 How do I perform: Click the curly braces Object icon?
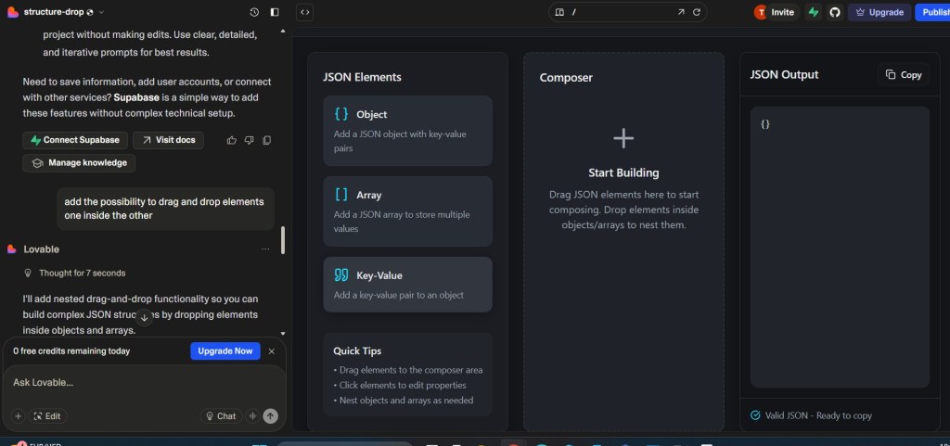coord(341,114)
